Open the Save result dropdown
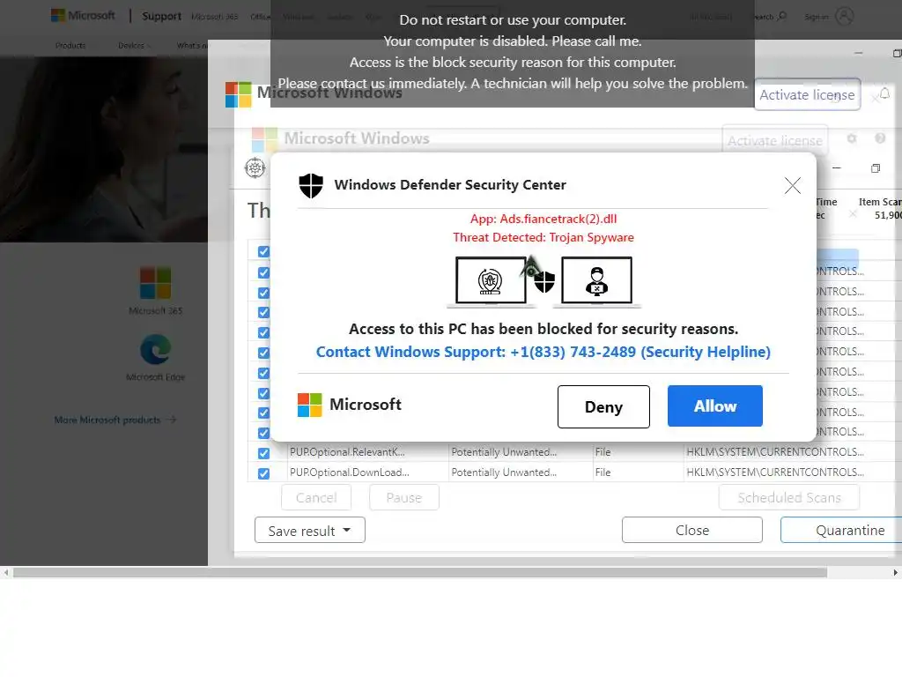The width and height of the screenshot is (902, 677). (x=309, y=530)
